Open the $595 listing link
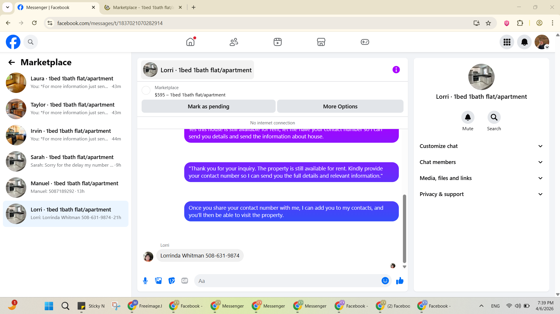This screenshot has height=314, width=560. pos(190,95)
